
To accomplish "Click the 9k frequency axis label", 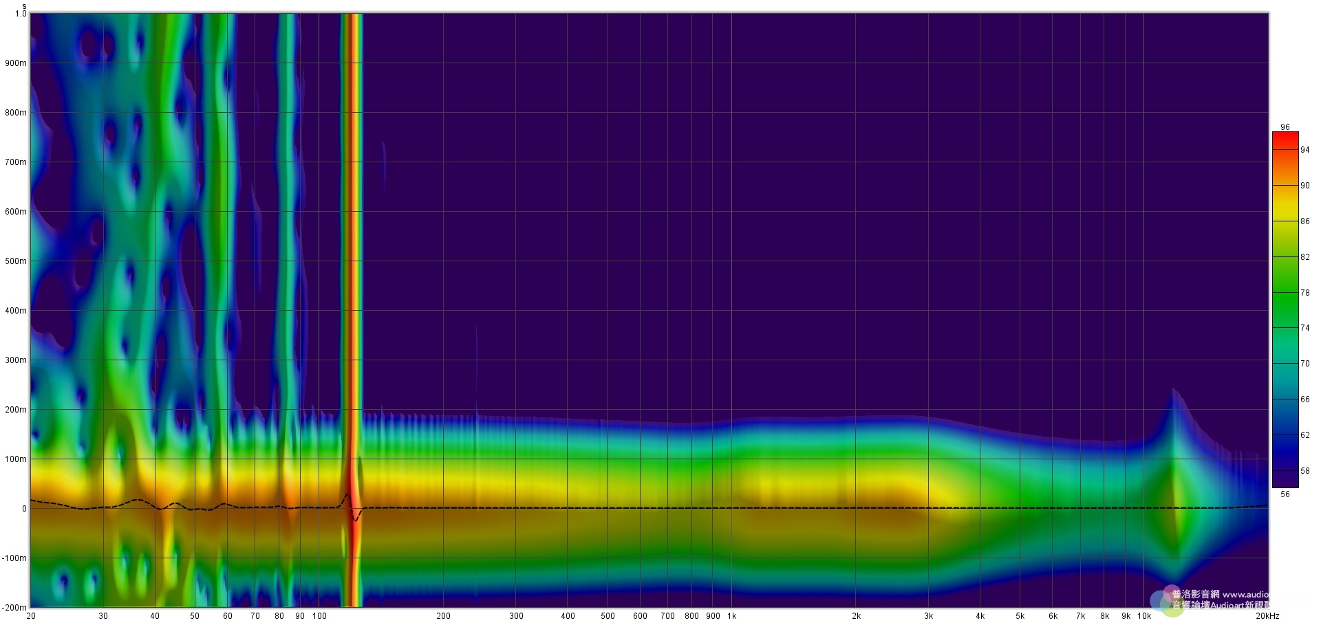I will [x=1126, y=616].
